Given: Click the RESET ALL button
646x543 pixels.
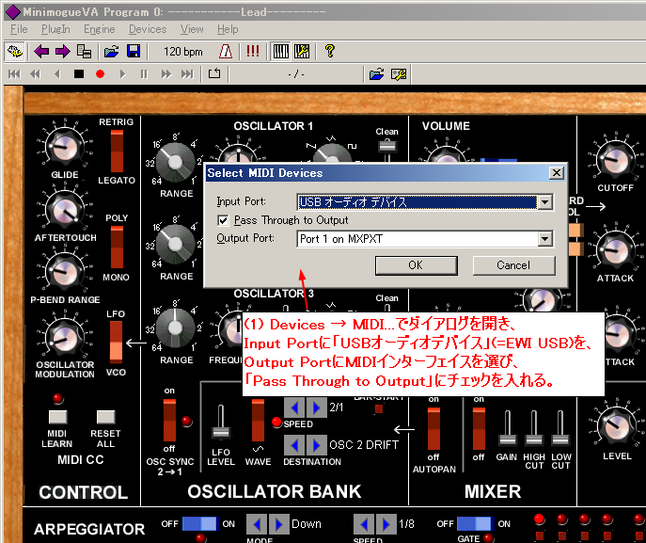Looking at the screenshot, I should click(x=106, y=417).
